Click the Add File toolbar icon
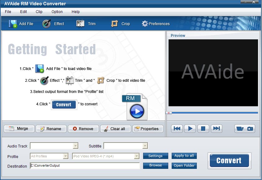The width and height of the screenshot is (262, 180). click(x=12, y=23)
